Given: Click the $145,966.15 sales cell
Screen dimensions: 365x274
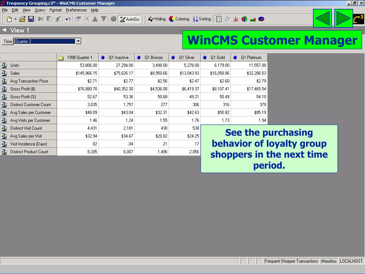Looking at the screenshot, I should [78, 73].
